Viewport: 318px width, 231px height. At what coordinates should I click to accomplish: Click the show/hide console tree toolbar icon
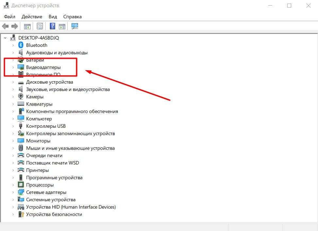coord(27,26)
